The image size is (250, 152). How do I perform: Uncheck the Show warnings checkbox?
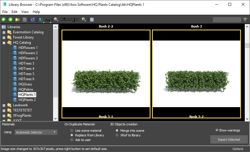tap(217, 130)
